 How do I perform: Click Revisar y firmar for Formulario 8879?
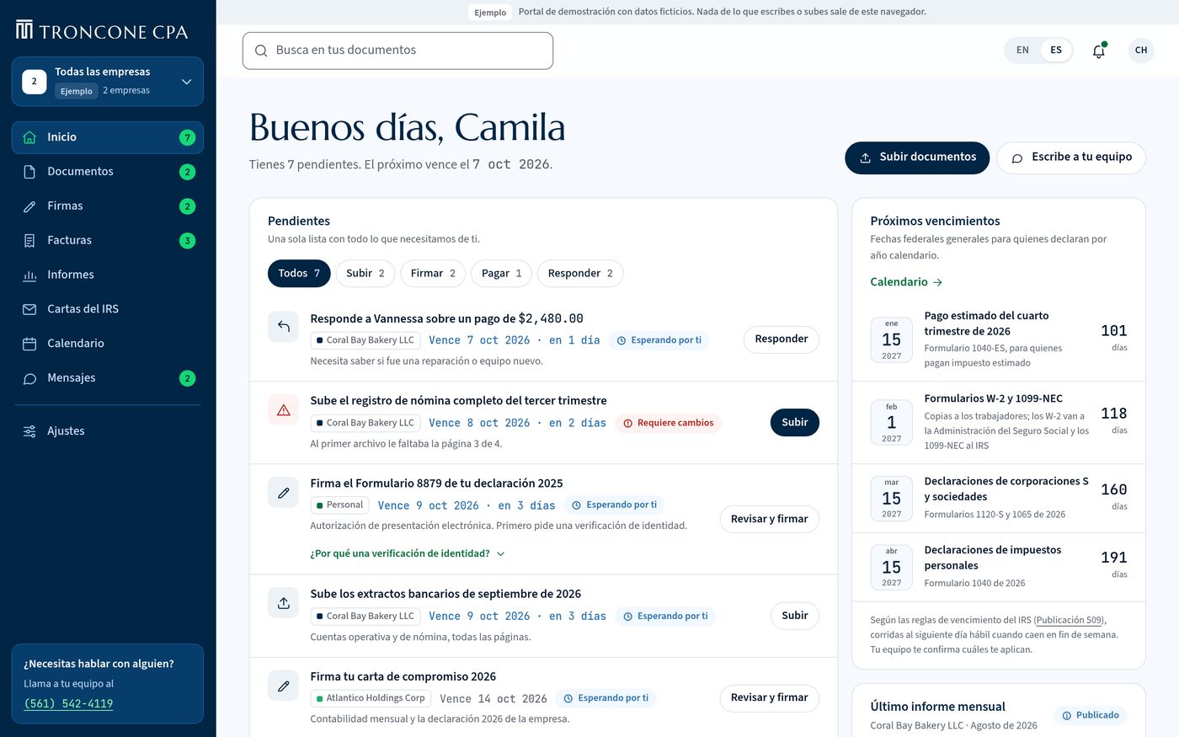click(769, 519)
